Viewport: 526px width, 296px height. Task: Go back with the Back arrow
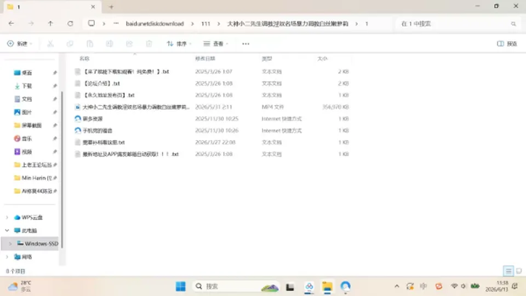click(11, 24)
